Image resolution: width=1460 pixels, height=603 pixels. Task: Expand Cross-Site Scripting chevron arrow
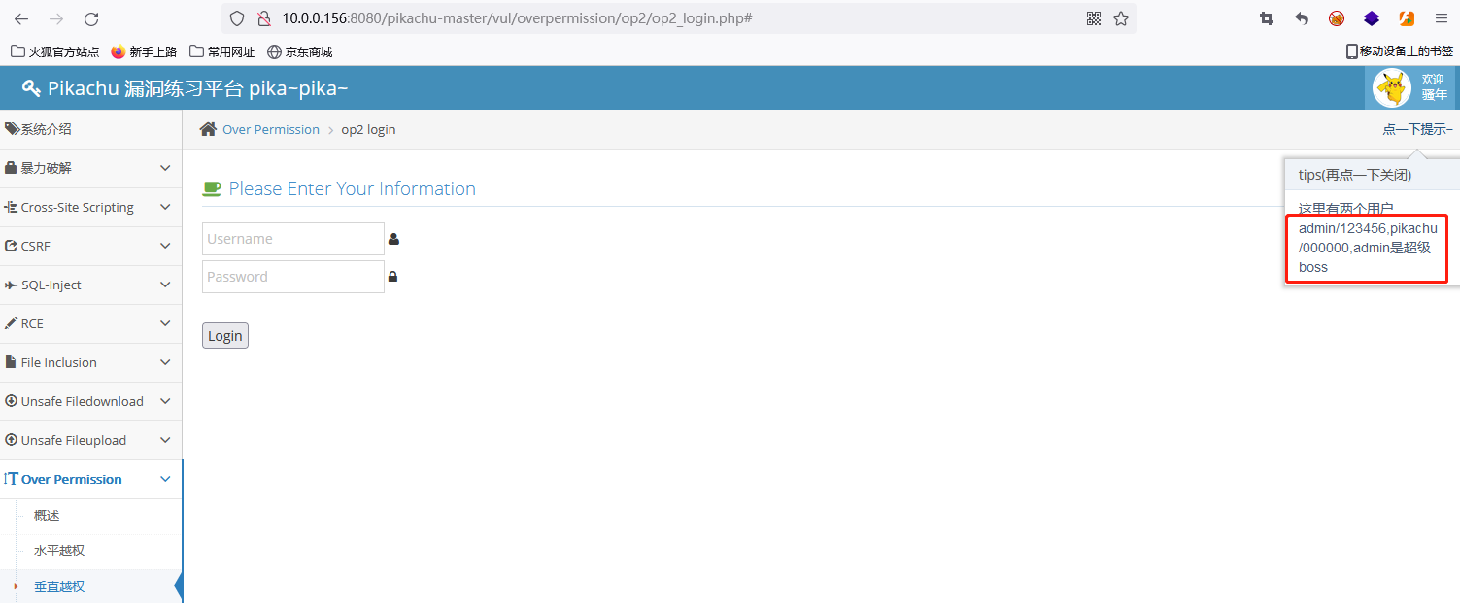165,207
